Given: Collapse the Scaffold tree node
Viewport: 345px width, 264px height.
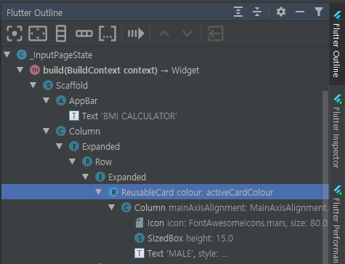Looking at the screenshot, I should click(33, 85).
